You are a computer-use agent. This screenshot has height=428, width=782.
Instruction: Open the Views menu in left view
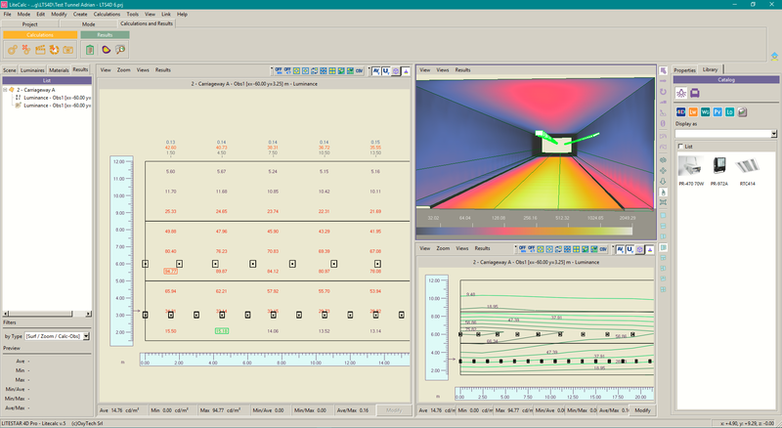(143, 69)
